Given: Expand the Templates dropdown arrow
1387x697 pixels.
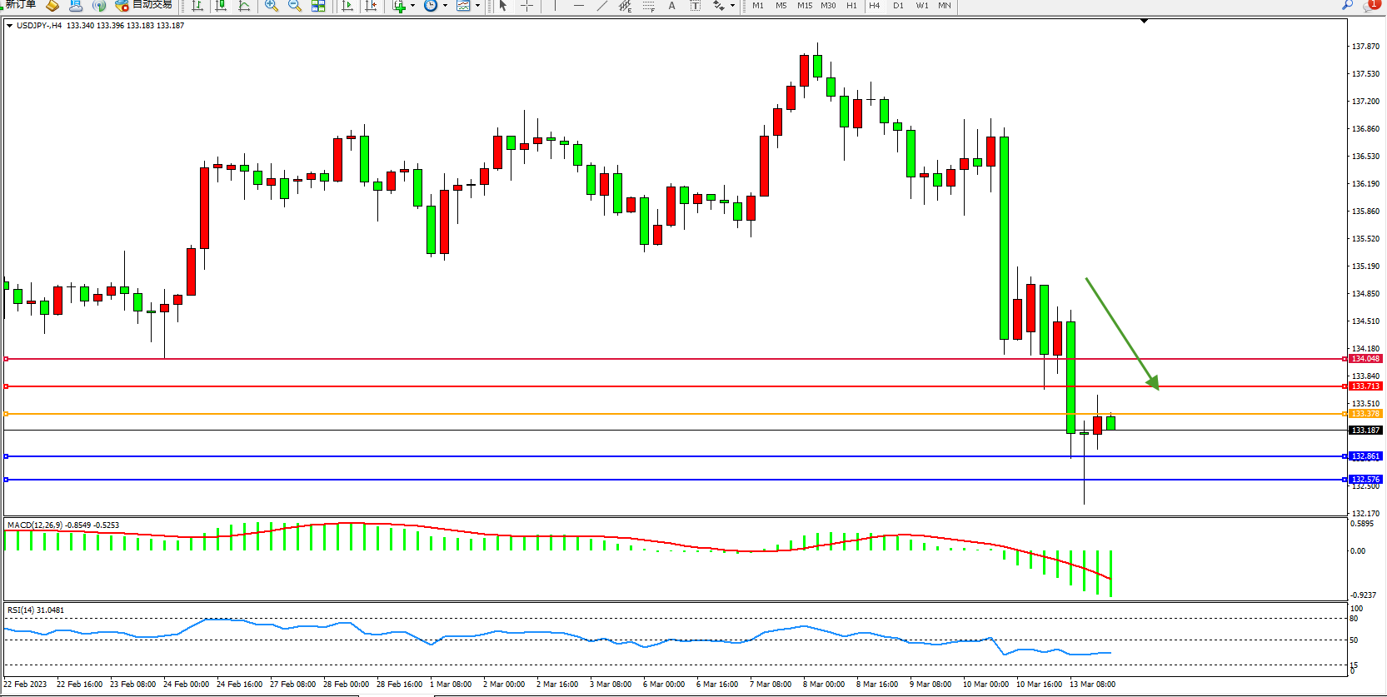Looking at the screenshot, I should 477,6.
